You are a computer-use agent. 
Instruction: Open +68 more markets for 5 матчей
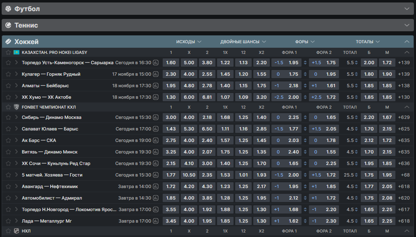405,175
